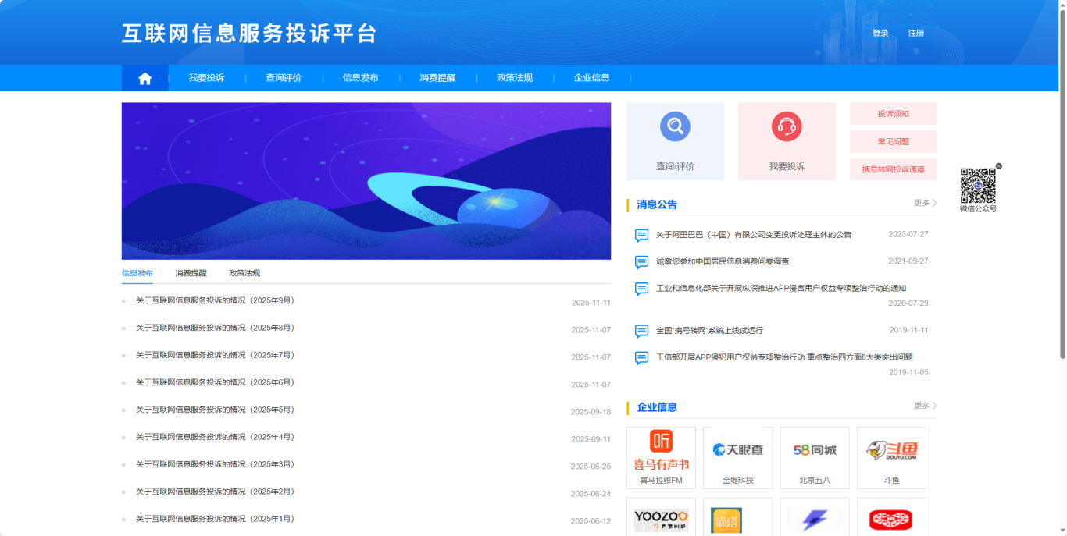The width and height of the screenshot is (1067, 536).
Task: Click the 注册 link in header
Action: click(916, 33)
